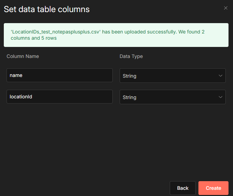Click the chevron arrow in name's data type row
The image size is (233, 196).
[221, 76]
